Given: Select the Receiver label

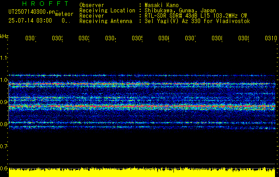Looking at the screenshot, I should pyautogui.click(x=92, y=16).
